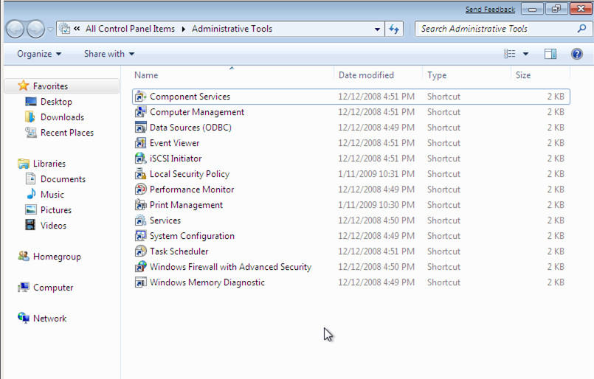Click the Component Services shortcut icon
Screen dimensions: 594x379
coord(140,97)
